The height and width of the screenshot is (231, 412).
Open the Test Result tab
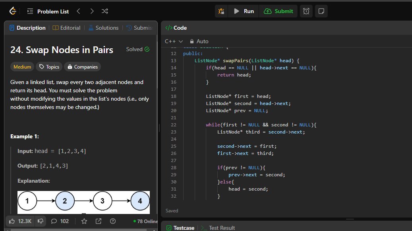click(x=218, y=228)
